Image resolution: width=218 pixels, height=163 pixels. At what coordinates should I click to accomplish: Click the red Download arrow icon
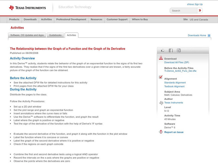click(x=161, y=58)
